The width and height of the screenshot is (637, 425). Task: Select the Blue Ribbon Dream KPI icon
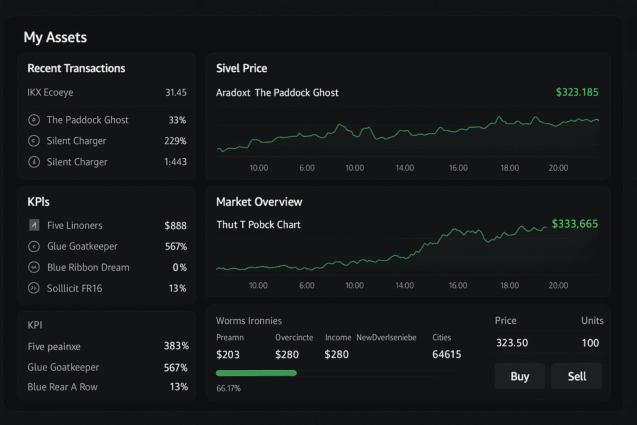tap(34, 267)
